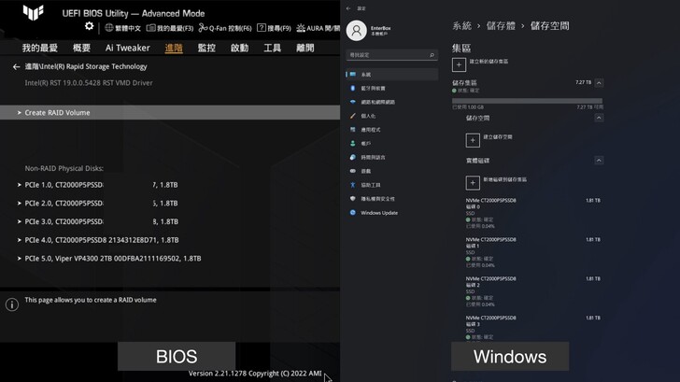Collapse the 儲存集區 7.27 TB pool section
The image size is (680, 382).
[599, 83]
